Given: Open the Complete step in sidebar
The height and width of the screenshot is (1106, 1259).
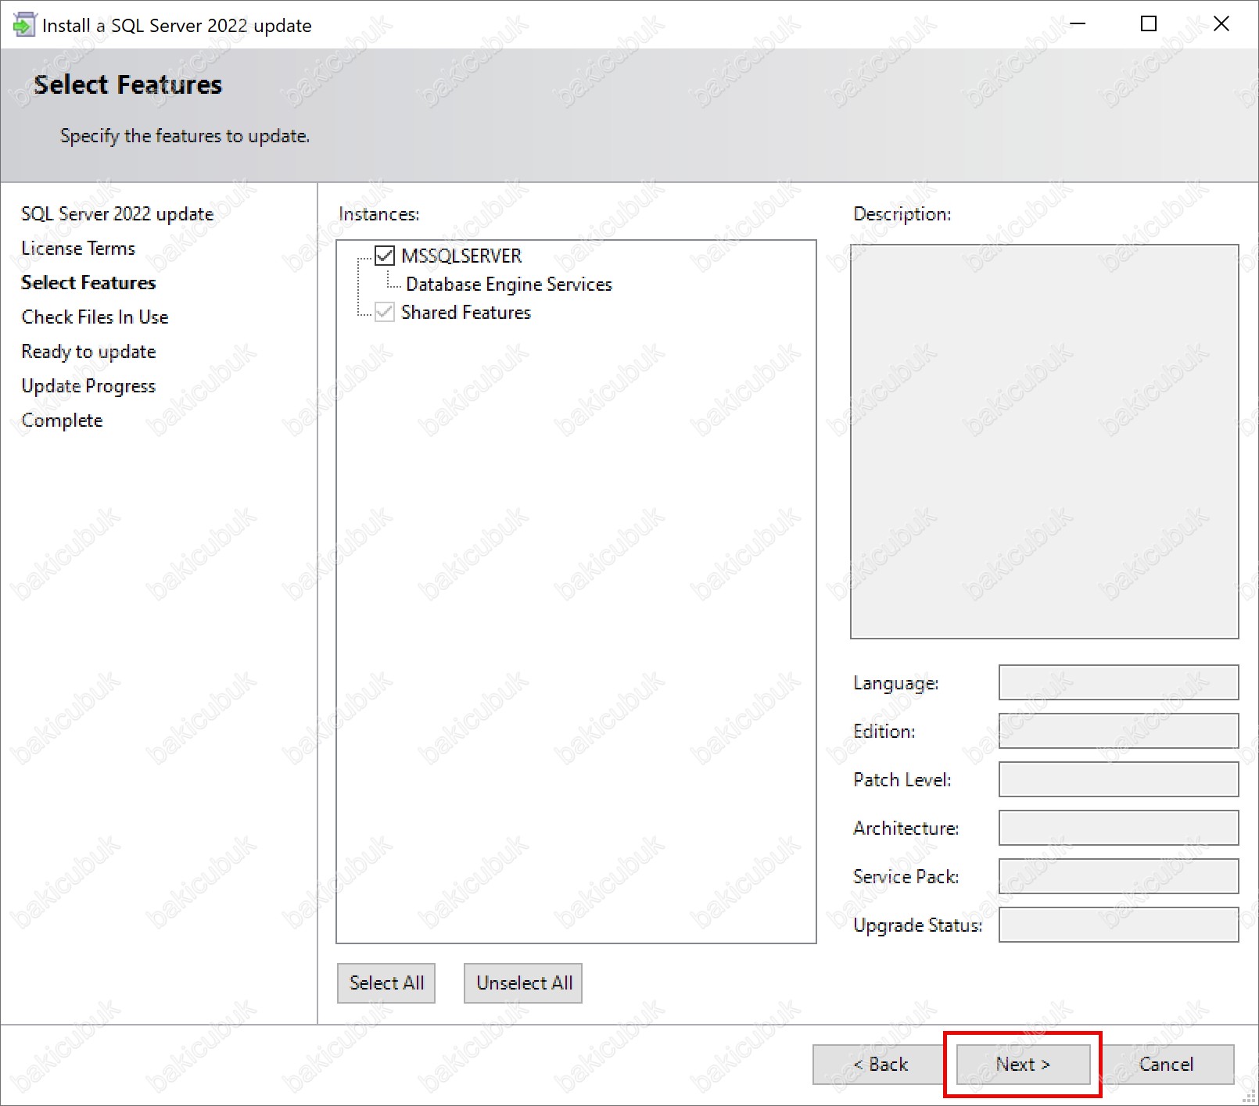Looking at the screenshot, I should pos(62,421).
